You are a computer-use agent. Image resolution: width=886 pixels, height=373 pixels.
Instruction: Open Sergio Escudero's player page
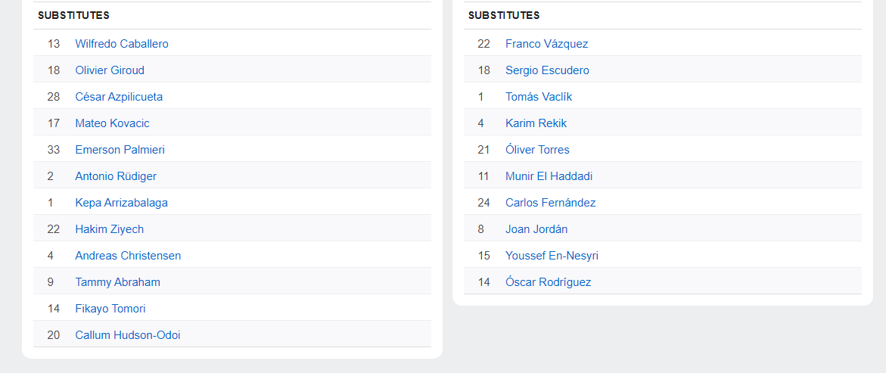[x=547, y=70]
